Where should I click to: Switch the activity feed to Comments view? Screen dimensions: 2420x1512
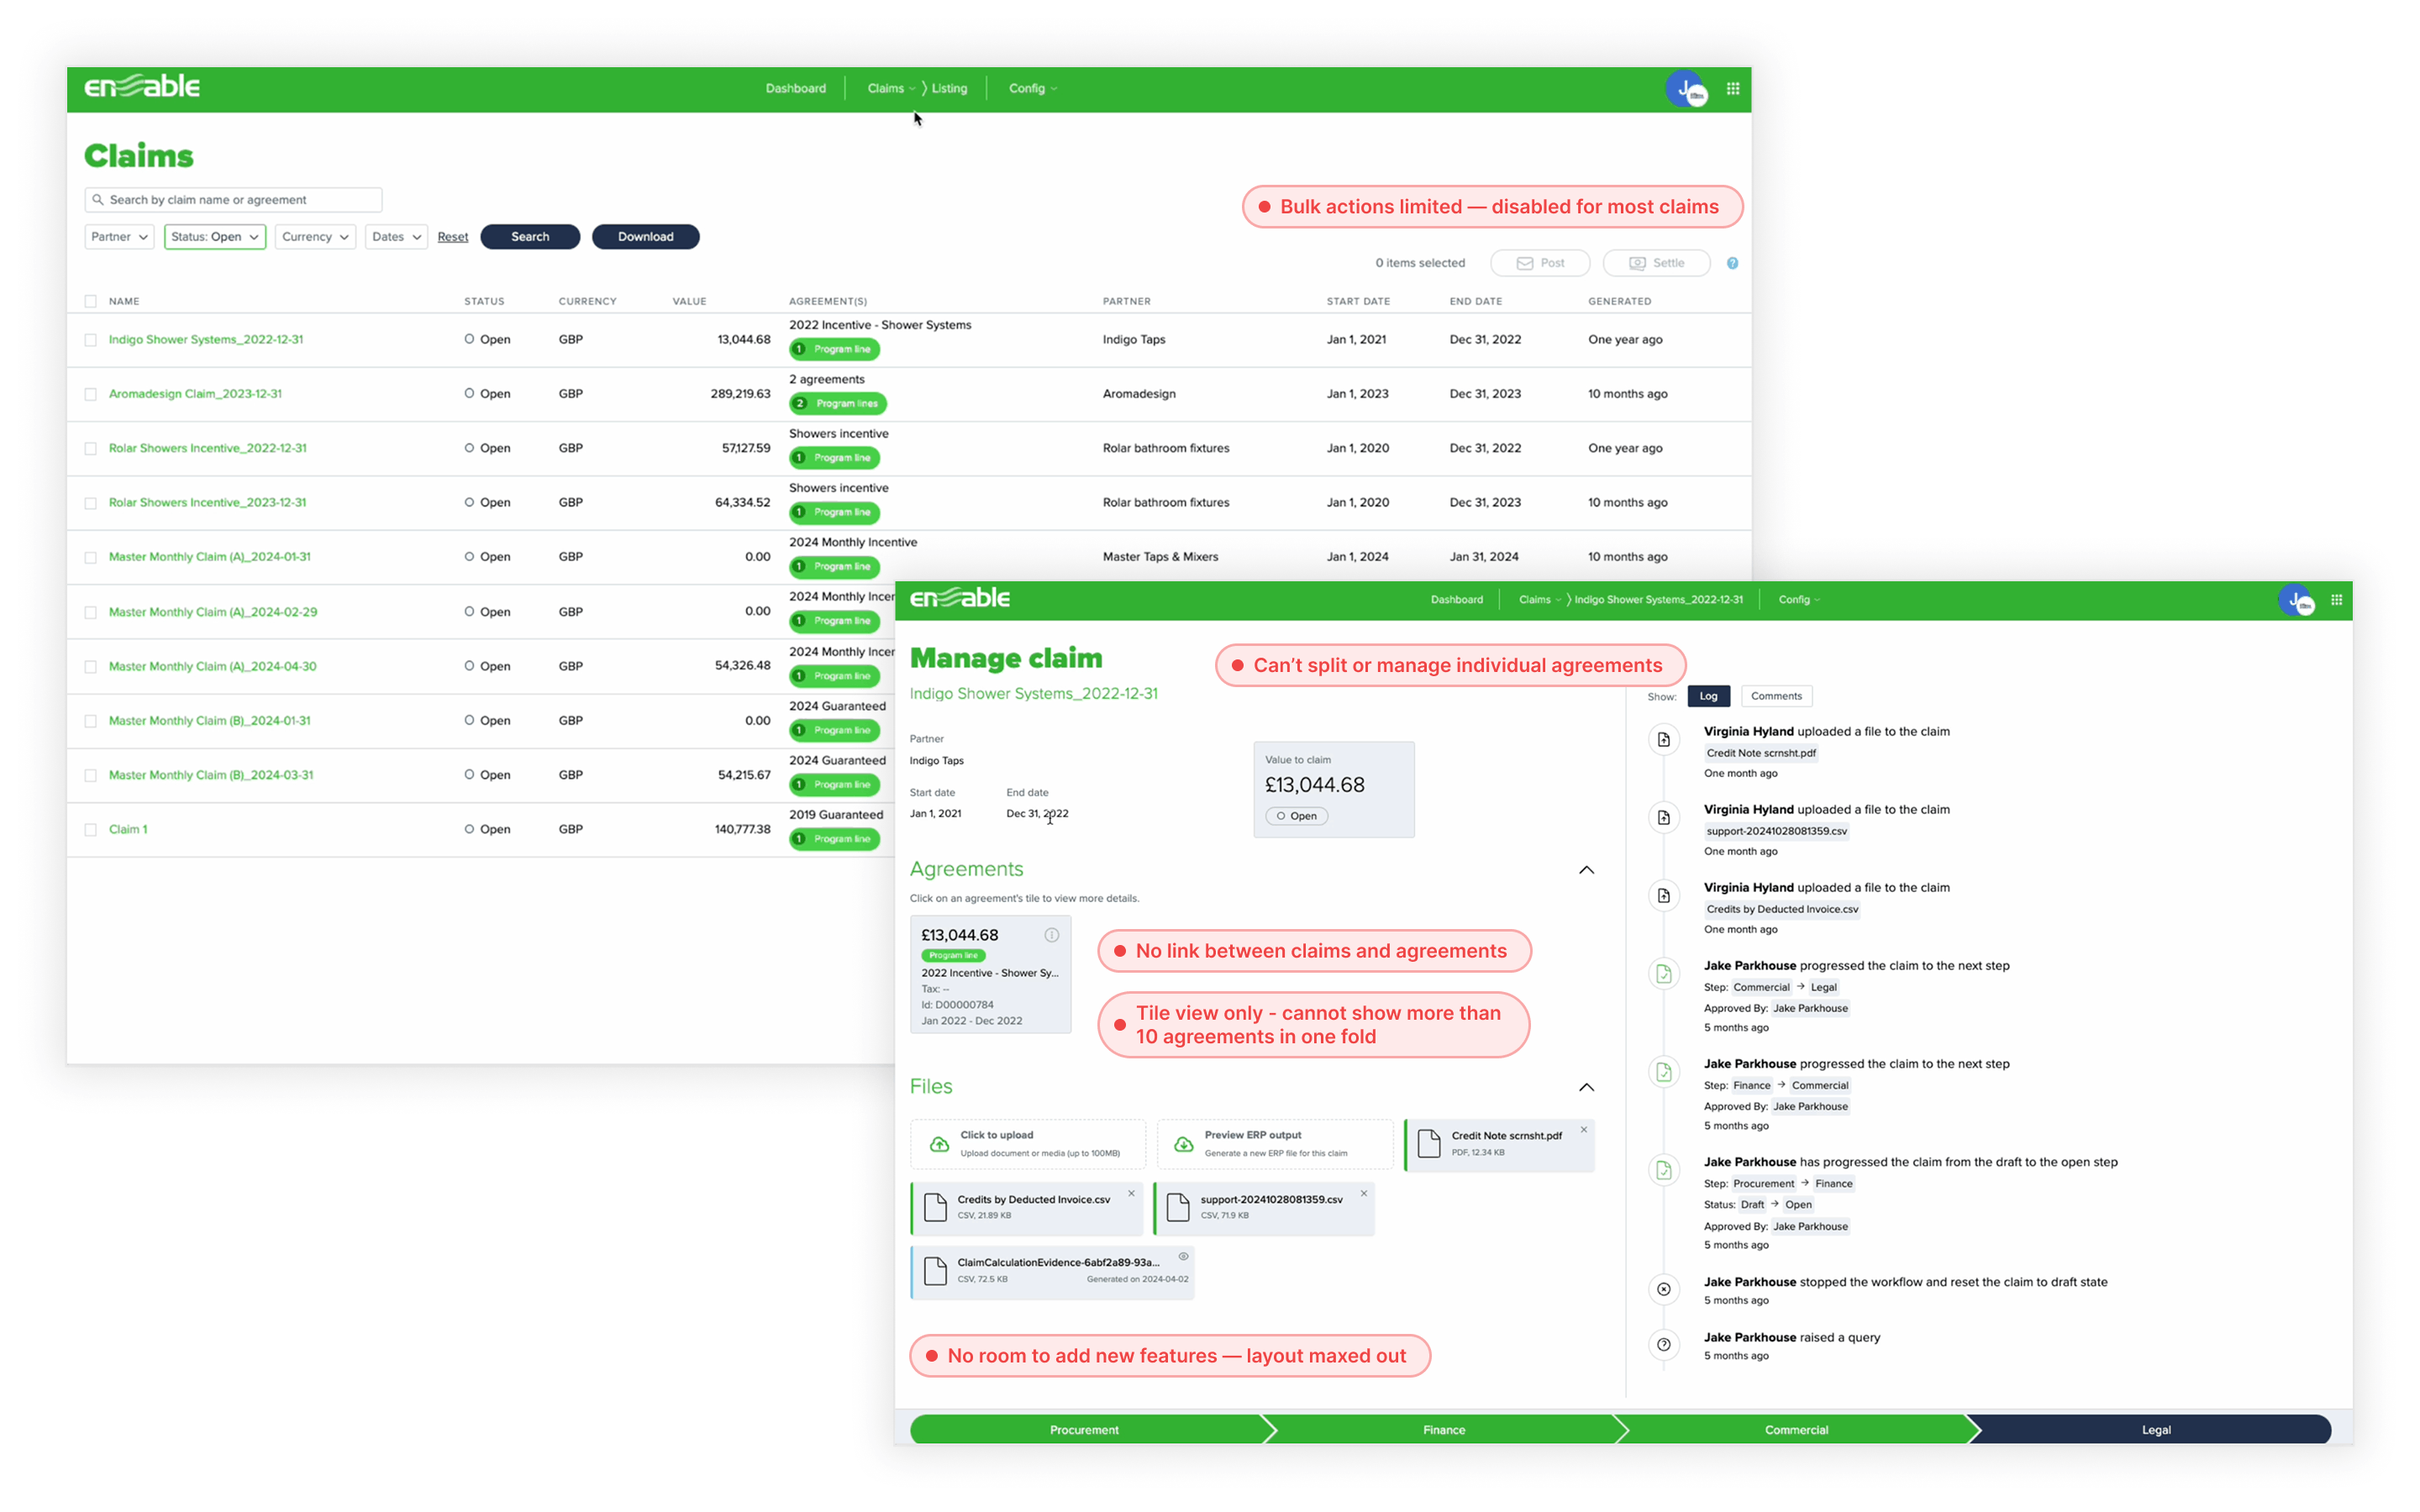pos(1776,696)
